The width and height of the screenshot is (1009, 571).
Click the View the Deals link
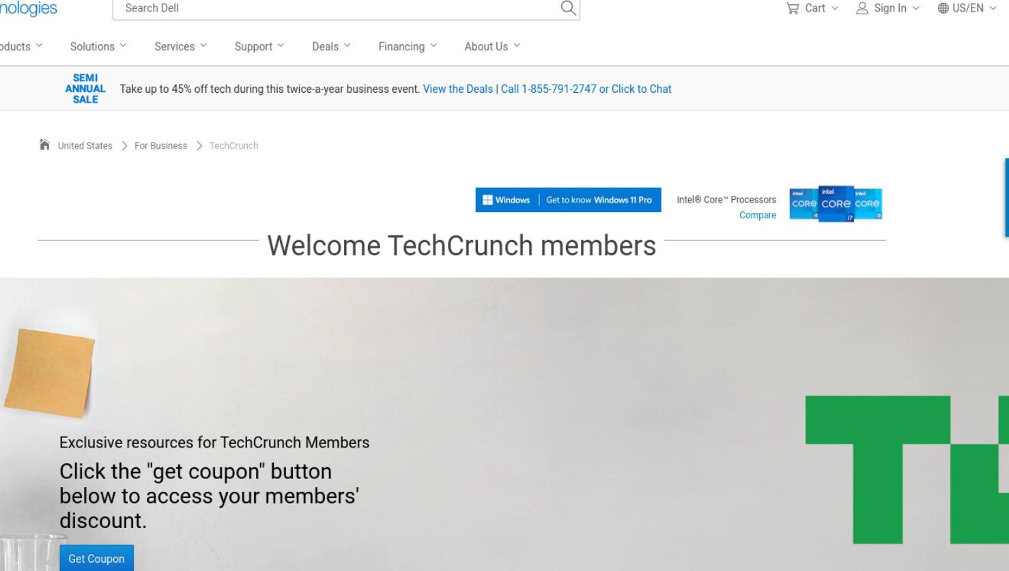(x=457, y=89)
